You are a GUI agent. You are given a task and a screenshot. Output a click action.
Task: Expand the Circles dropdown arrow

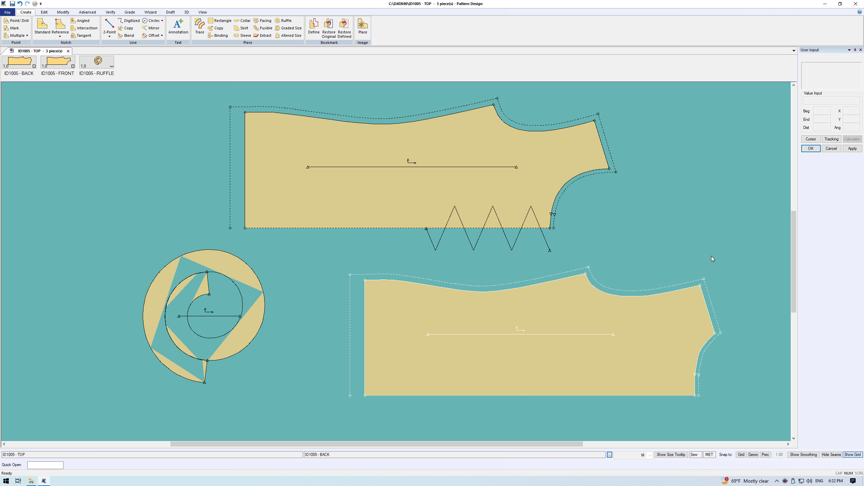tap(162, 21)
